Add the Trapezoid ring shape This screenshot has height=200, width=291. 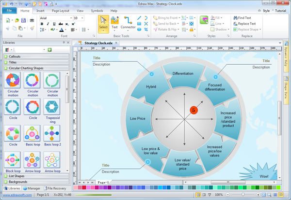click(52, 107)
